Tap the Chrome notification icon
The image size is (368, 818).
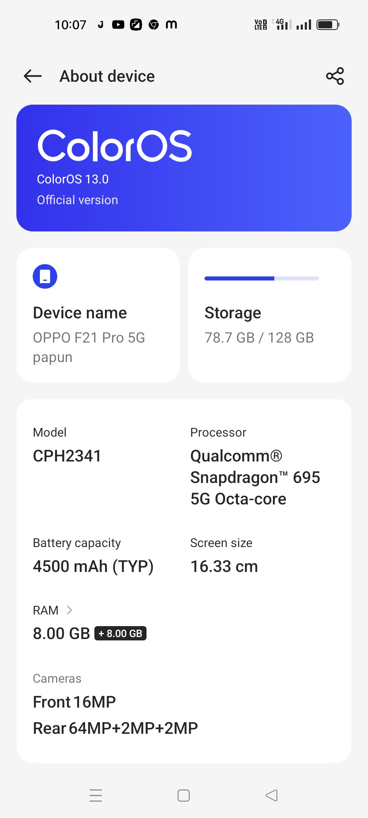click(x=154, y=25)
